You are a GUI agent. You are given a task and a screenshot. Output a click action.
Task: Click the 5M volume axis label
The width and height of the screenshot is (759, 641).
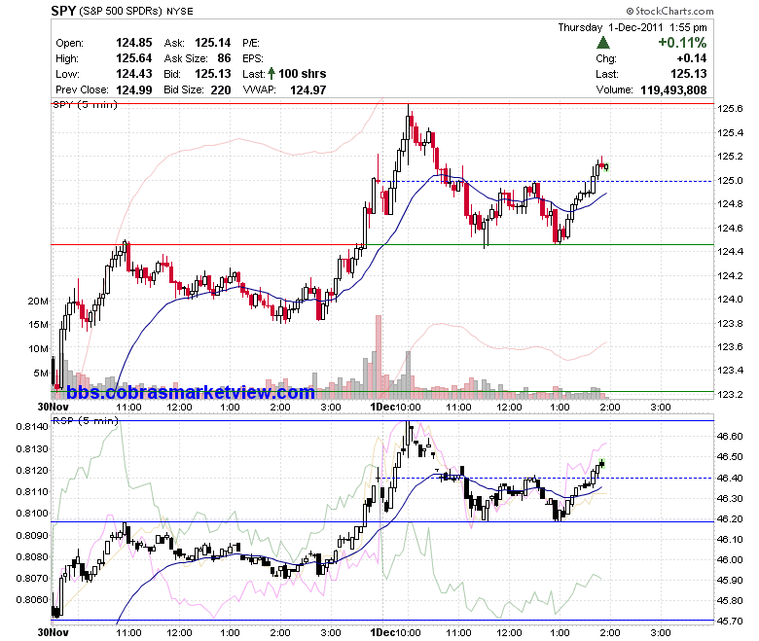[x=41, y=373]
